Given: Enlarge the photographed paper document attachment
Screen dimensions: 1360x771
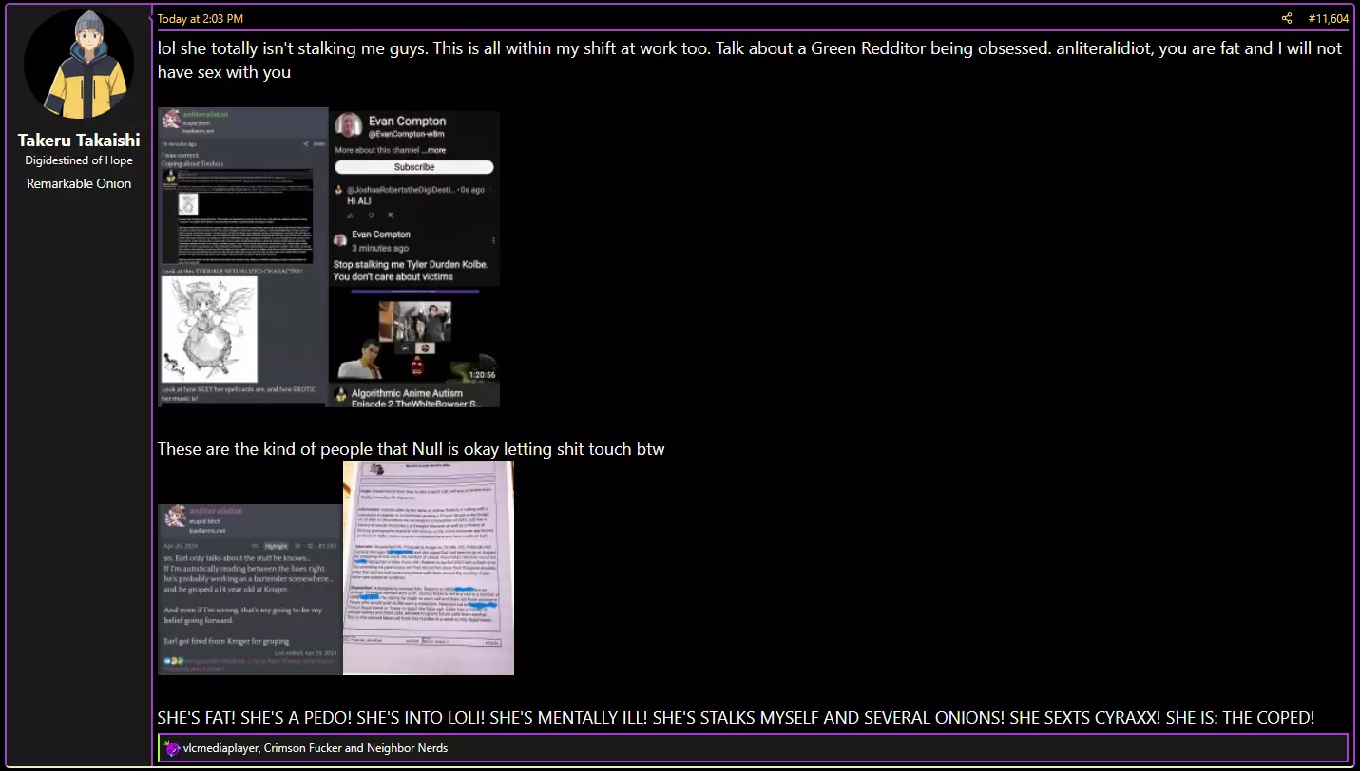Looking at the screenshot, I should point(429,568).
